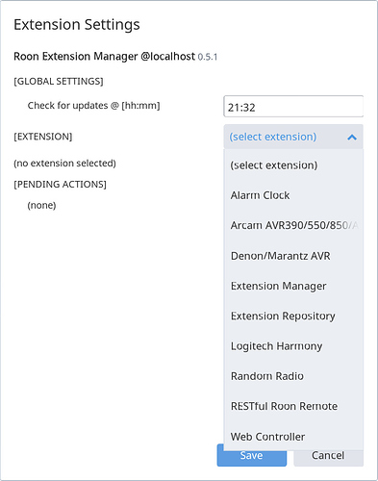
Task: Collapse the extension dropdown via chevron arrow
Action: coord(352,138)
